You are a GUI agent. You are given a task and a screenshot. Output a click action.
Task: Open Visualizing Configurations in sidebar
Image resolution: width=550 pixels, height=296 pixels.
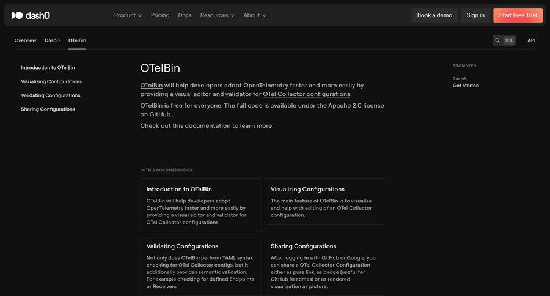(51, 81)
